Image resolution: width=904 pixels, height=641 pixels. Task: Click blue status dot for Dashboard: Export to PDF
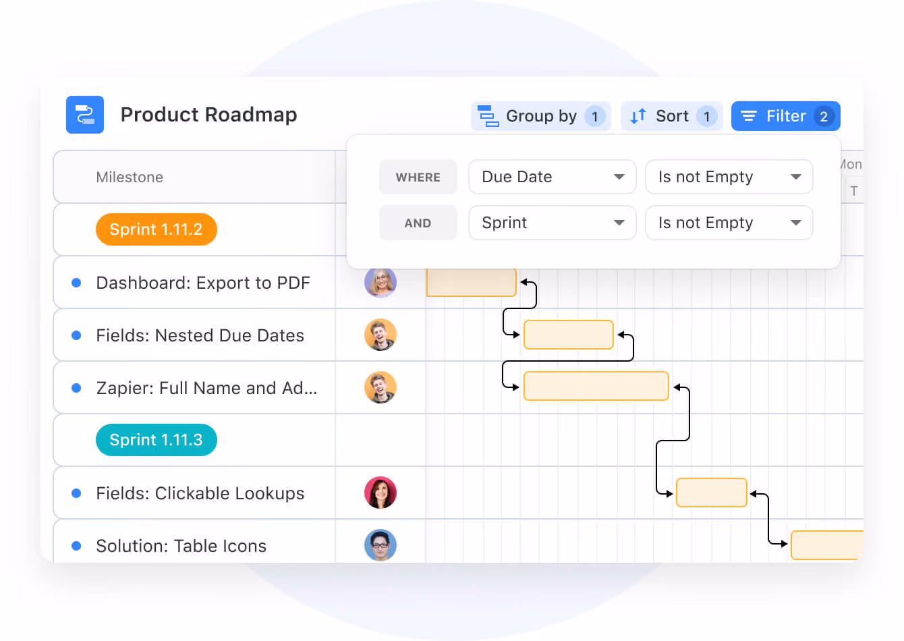pos(76,283)
